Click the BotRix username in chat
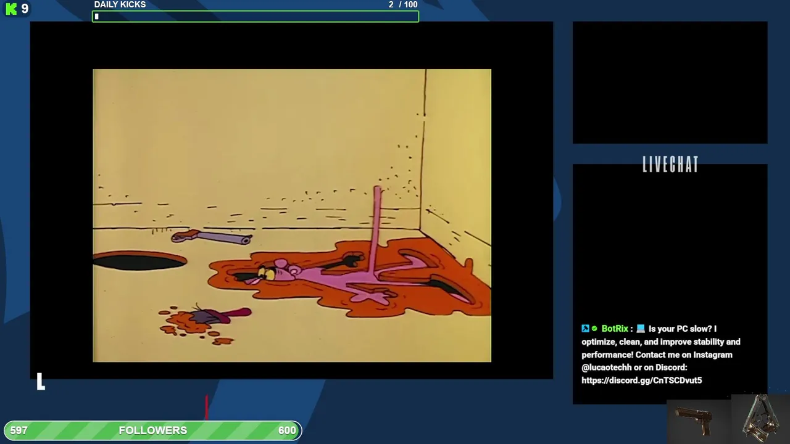The width and height of the screenshot is (790, 444). click(x=615, y=329)
